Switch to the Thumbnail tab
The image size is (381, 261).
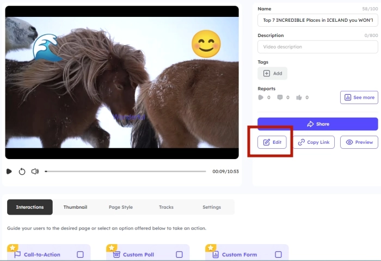click(x=75, y=207)
